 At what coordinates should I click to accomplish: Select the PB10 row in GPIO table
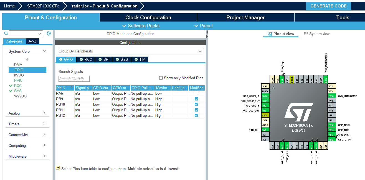pos(130,104)
